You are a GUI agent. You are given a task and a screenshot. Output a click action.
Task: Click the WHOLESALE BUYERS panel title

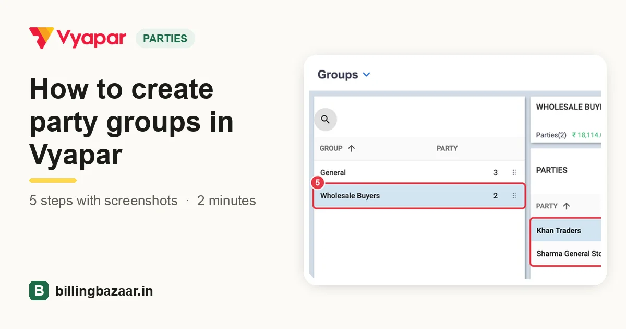pyautogui.click(x=569, y=107)
